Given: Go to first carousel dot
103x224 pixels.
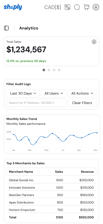Looking at the screenshot, I should (x=44, y=70).
